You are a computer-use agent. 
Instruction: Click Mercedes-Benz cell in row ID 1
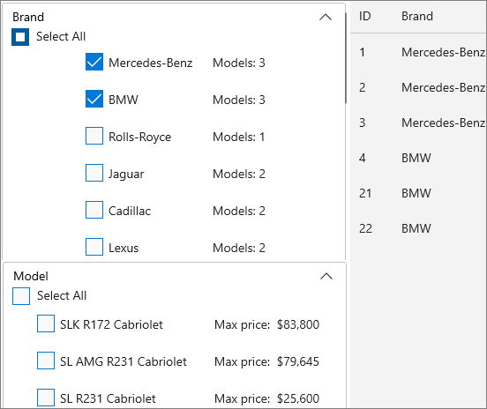point(443,52)
